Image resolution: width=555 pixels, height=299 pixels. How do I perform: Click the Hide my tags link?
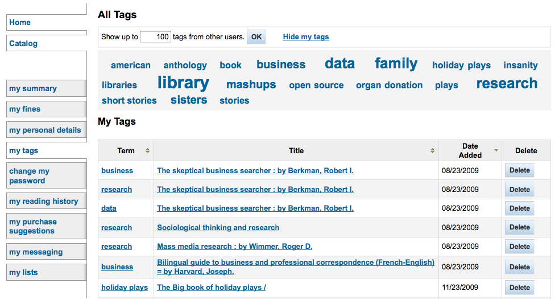click(306, 37)
